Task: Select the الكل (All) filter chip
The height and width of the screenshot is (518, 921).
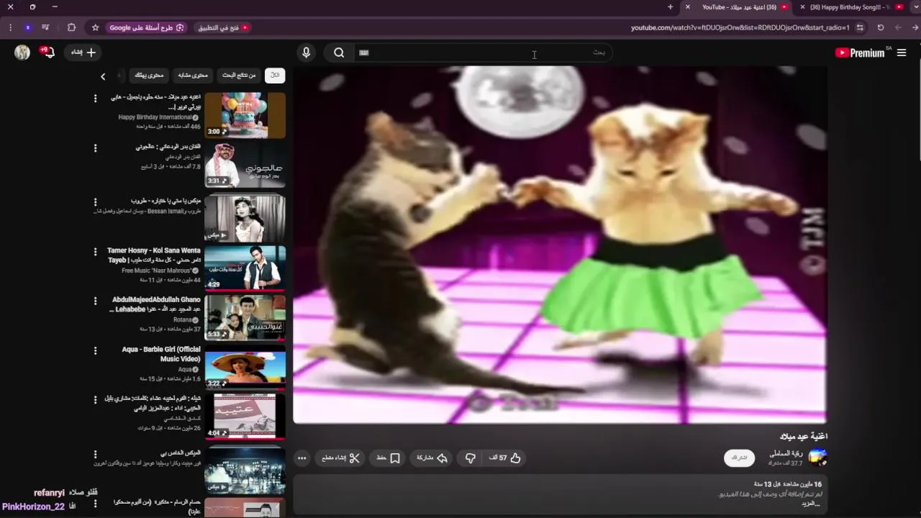Action: tap(275, 76)
